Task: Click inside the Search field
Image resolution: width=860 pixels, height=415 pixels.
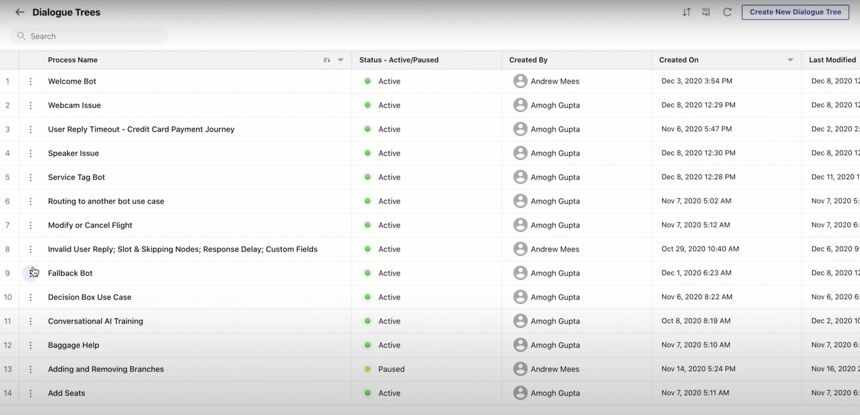Action: (x=90, y=36)
